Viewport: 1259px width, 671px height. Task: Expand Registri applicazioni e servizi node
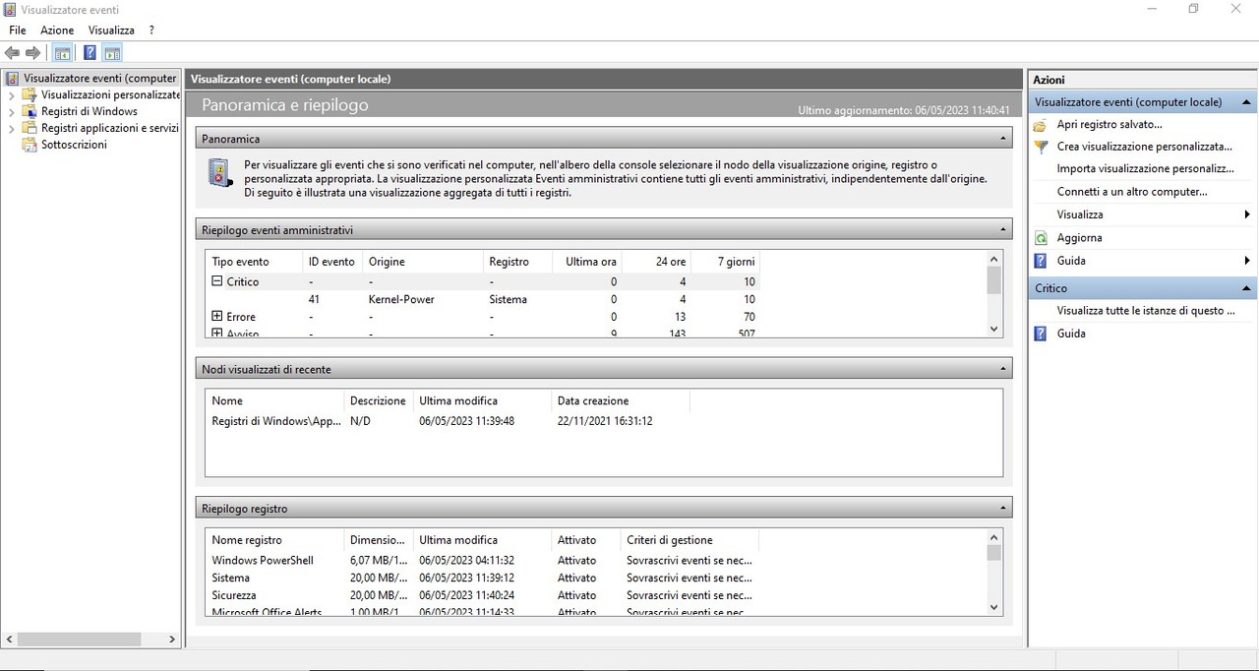tap(12, 129)
